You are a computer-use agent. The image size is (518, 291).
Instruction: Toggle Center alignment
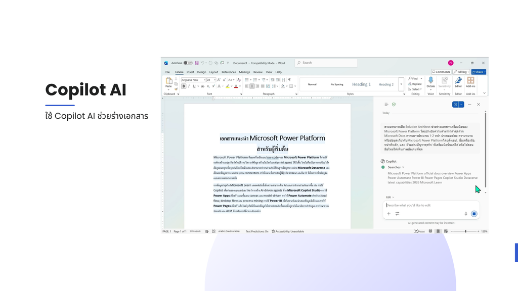[252, 86]
